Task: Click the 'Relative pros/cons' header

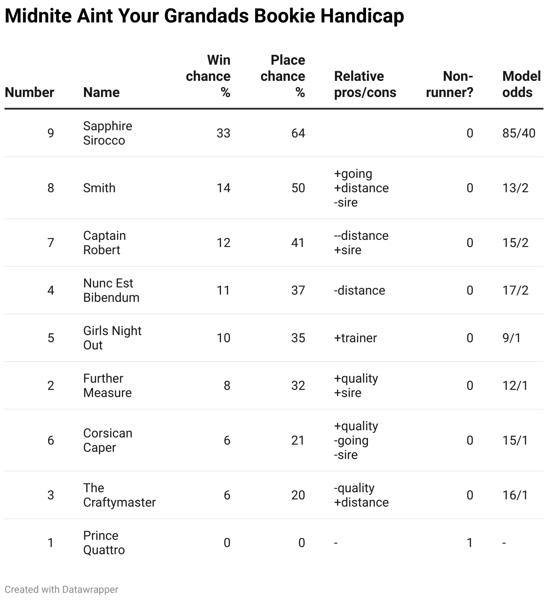Action: pos(365,84)
